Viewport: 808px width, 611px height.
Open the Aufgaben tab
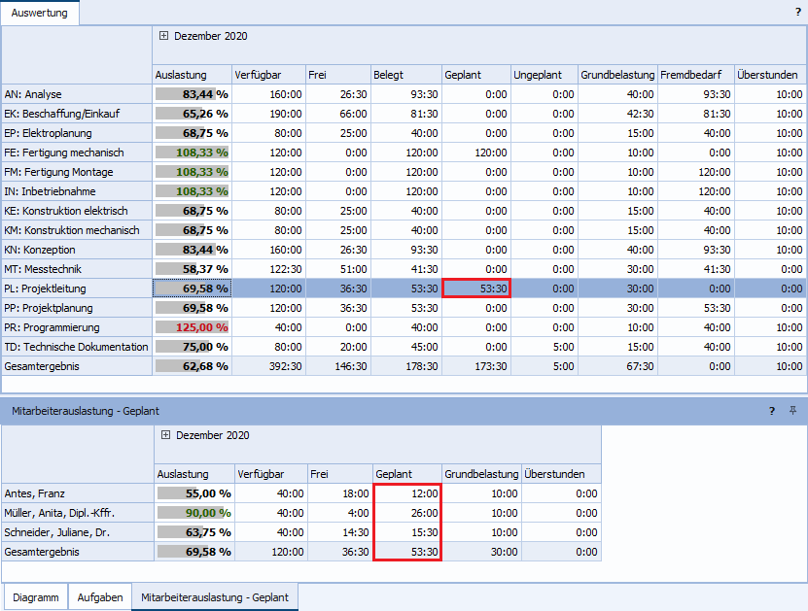coord(100,597)
